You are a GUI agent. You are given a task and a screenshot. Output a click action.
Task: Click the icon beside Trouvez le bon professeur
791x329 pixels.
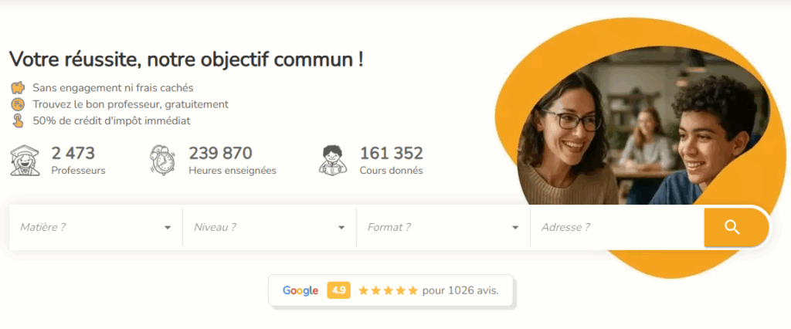(19, 104)
